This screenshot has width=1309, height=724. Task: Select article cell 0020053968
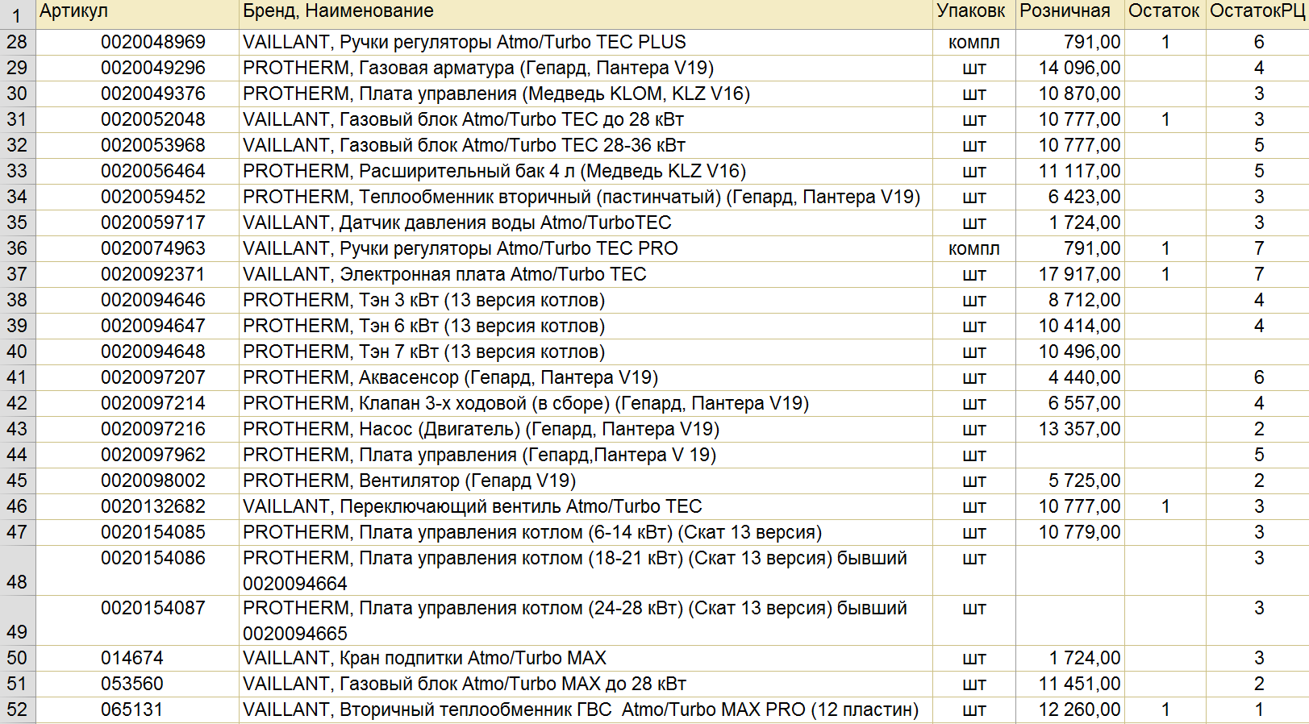(x=137, y=145)
